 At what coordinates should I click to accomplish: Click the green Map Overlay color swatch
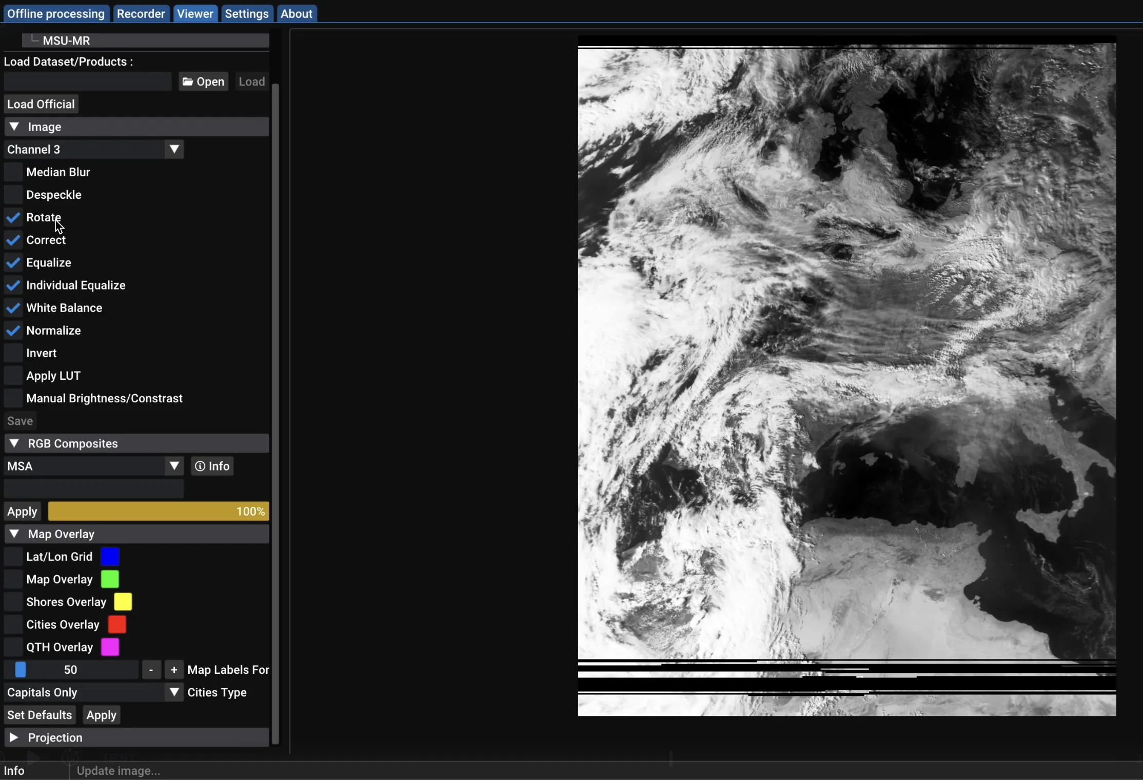[x=110, y=579]
